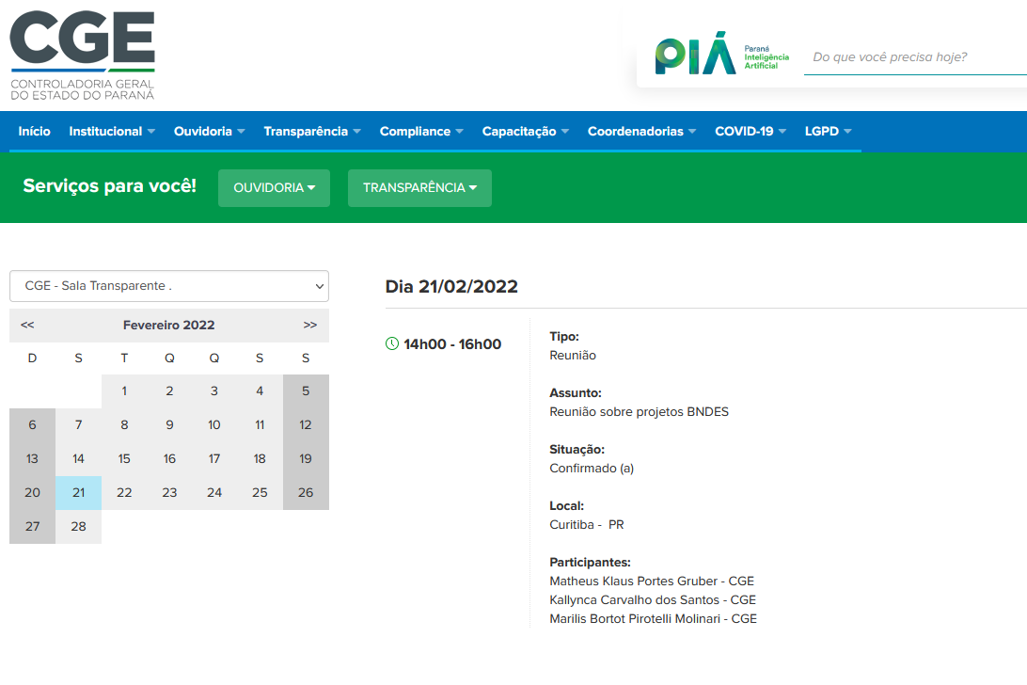The width and height of the screenshot is (1027, 685).
Task: Go to the Início menu item
Action: [x=34, y=131]
